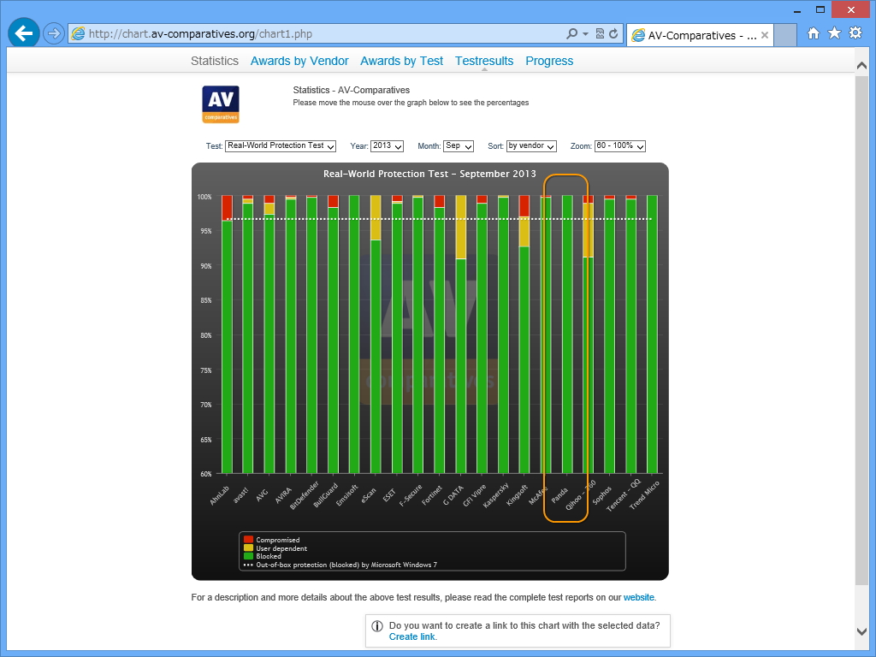Go to the Progress page

(549, 61)
